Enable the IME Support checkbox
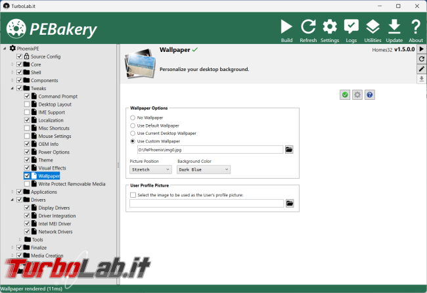The height and width of the screenshot is (293, 427). [27, 112]
